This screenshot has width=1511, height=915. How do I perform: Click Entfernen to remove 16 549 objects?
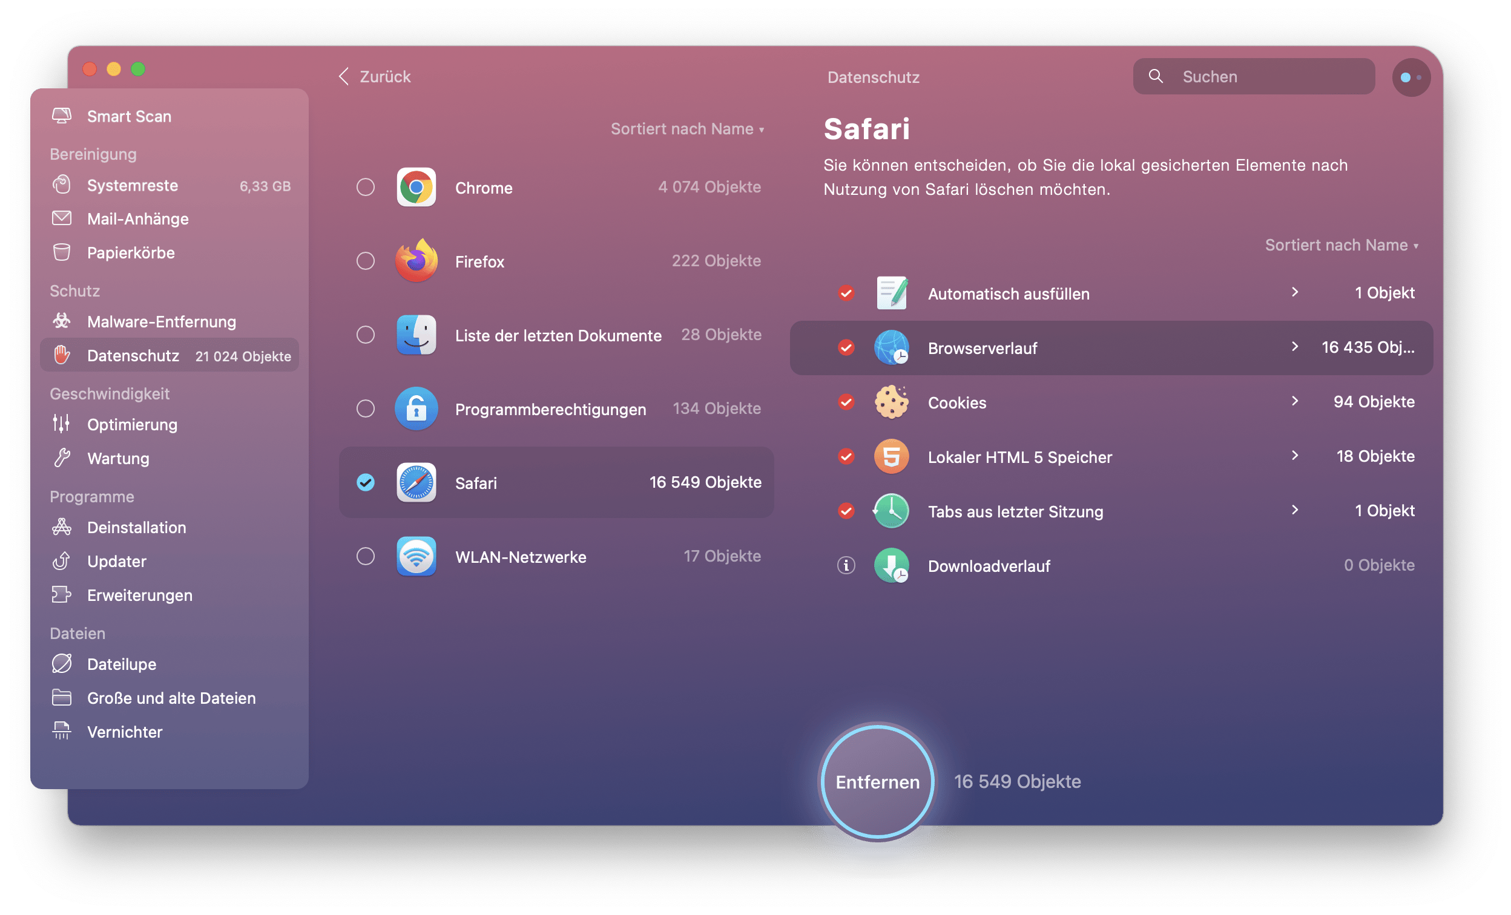click(x=877, y=780)
